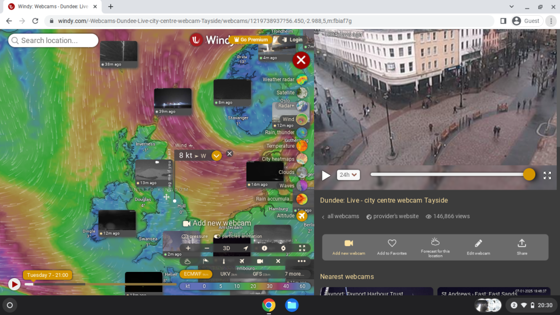Image resolution: width=560 pixels, height=315 pixels.
Task: Open the 24h timelapse range dropdown
Action: click(348, 175)
